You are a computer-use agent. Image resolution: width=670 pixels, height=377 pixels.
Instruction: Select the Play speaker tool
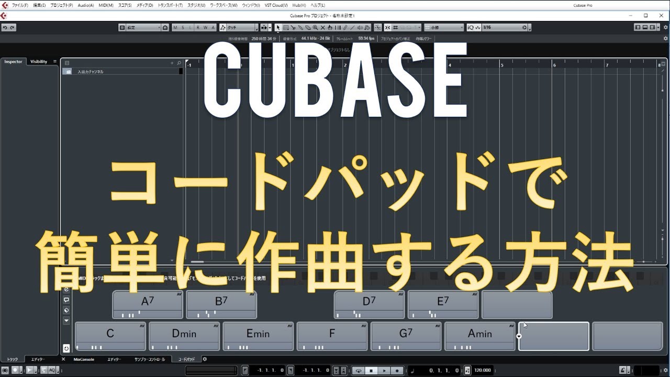click(x=360, y=27)
